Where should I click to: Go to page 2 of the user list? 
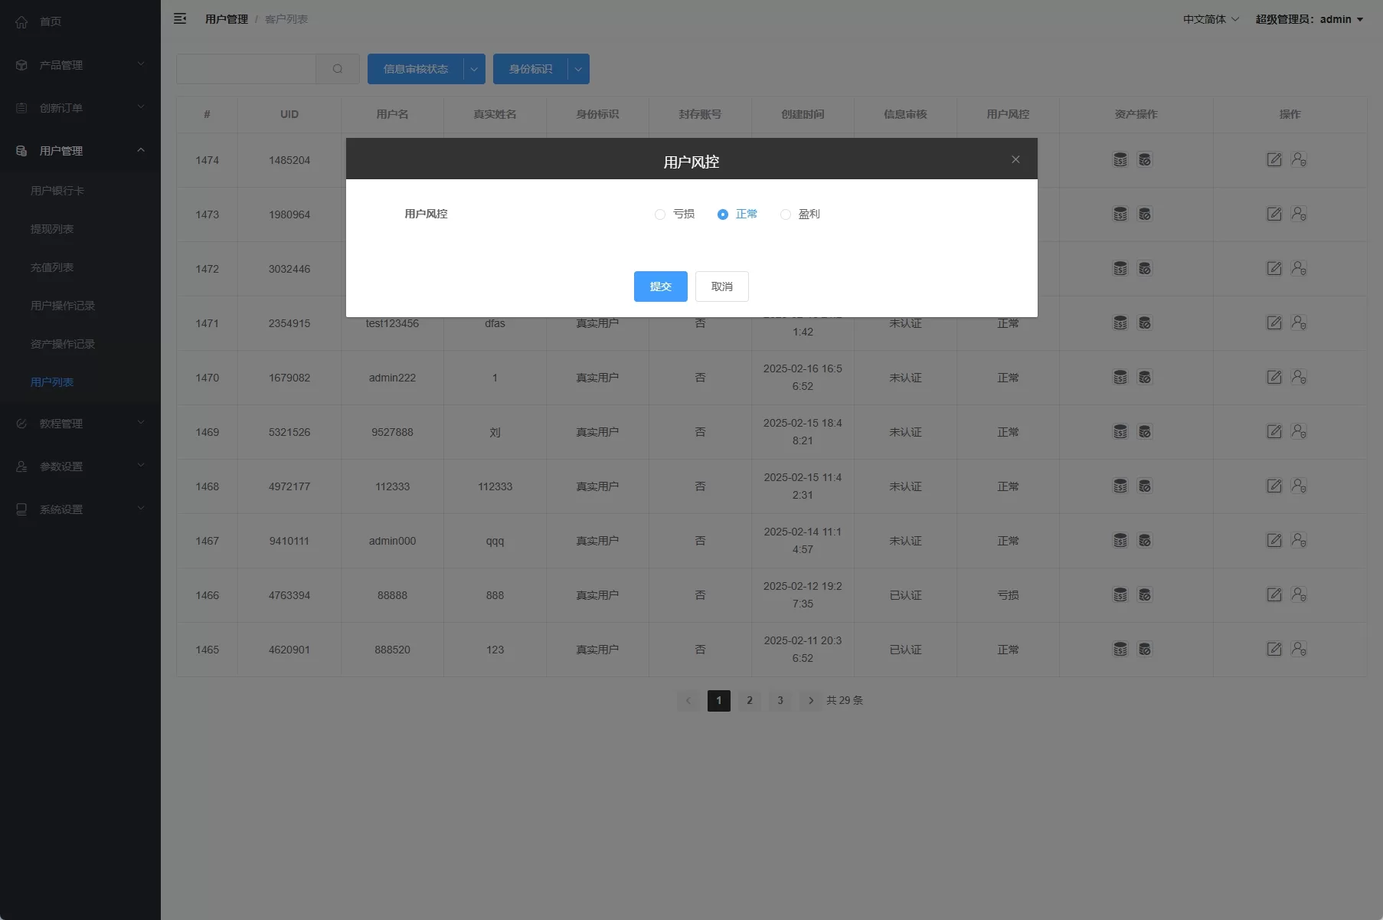pyautogui.click(x=749, y=700)
